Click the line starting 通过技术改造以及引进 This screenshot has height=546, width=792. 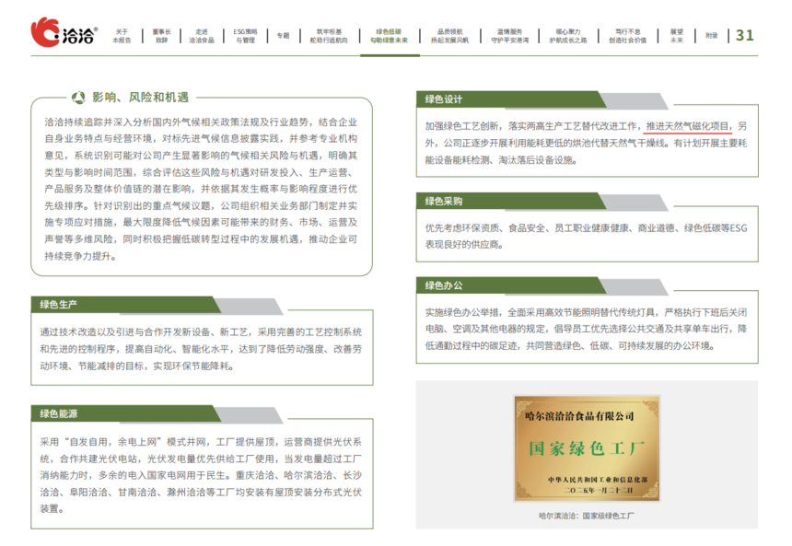[x=201, y=332]
